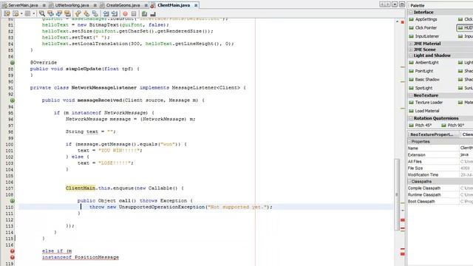
Task: Maximize the editor window button
Action: point(402,4)
